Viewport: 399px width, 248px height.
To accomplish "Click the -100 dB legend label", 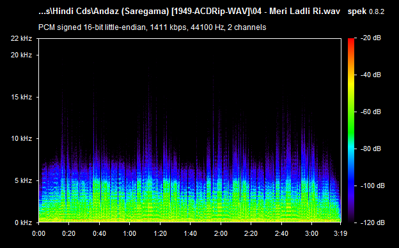I will [x=373, y=186].
